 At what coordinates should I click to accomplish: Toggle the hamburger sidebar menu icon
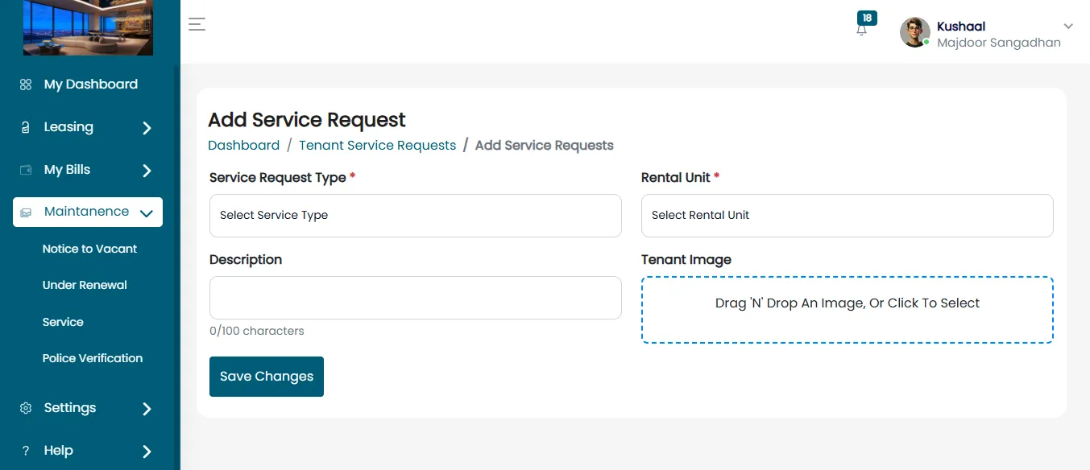197,24
